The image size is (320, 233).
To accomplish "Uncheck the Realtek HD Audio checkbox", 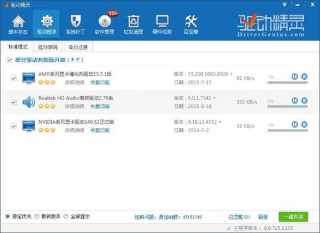I will [13, 102].
